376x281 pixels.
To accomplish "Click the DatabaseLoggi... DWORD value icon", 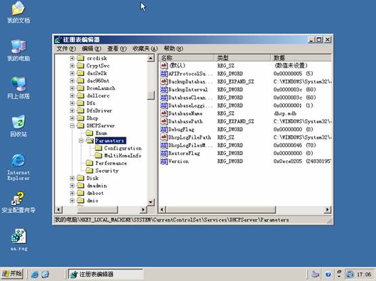I will 164,105.
